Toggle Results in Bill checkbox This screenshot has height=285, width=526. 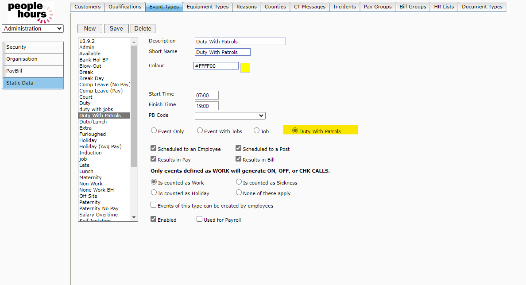point(239,159)
